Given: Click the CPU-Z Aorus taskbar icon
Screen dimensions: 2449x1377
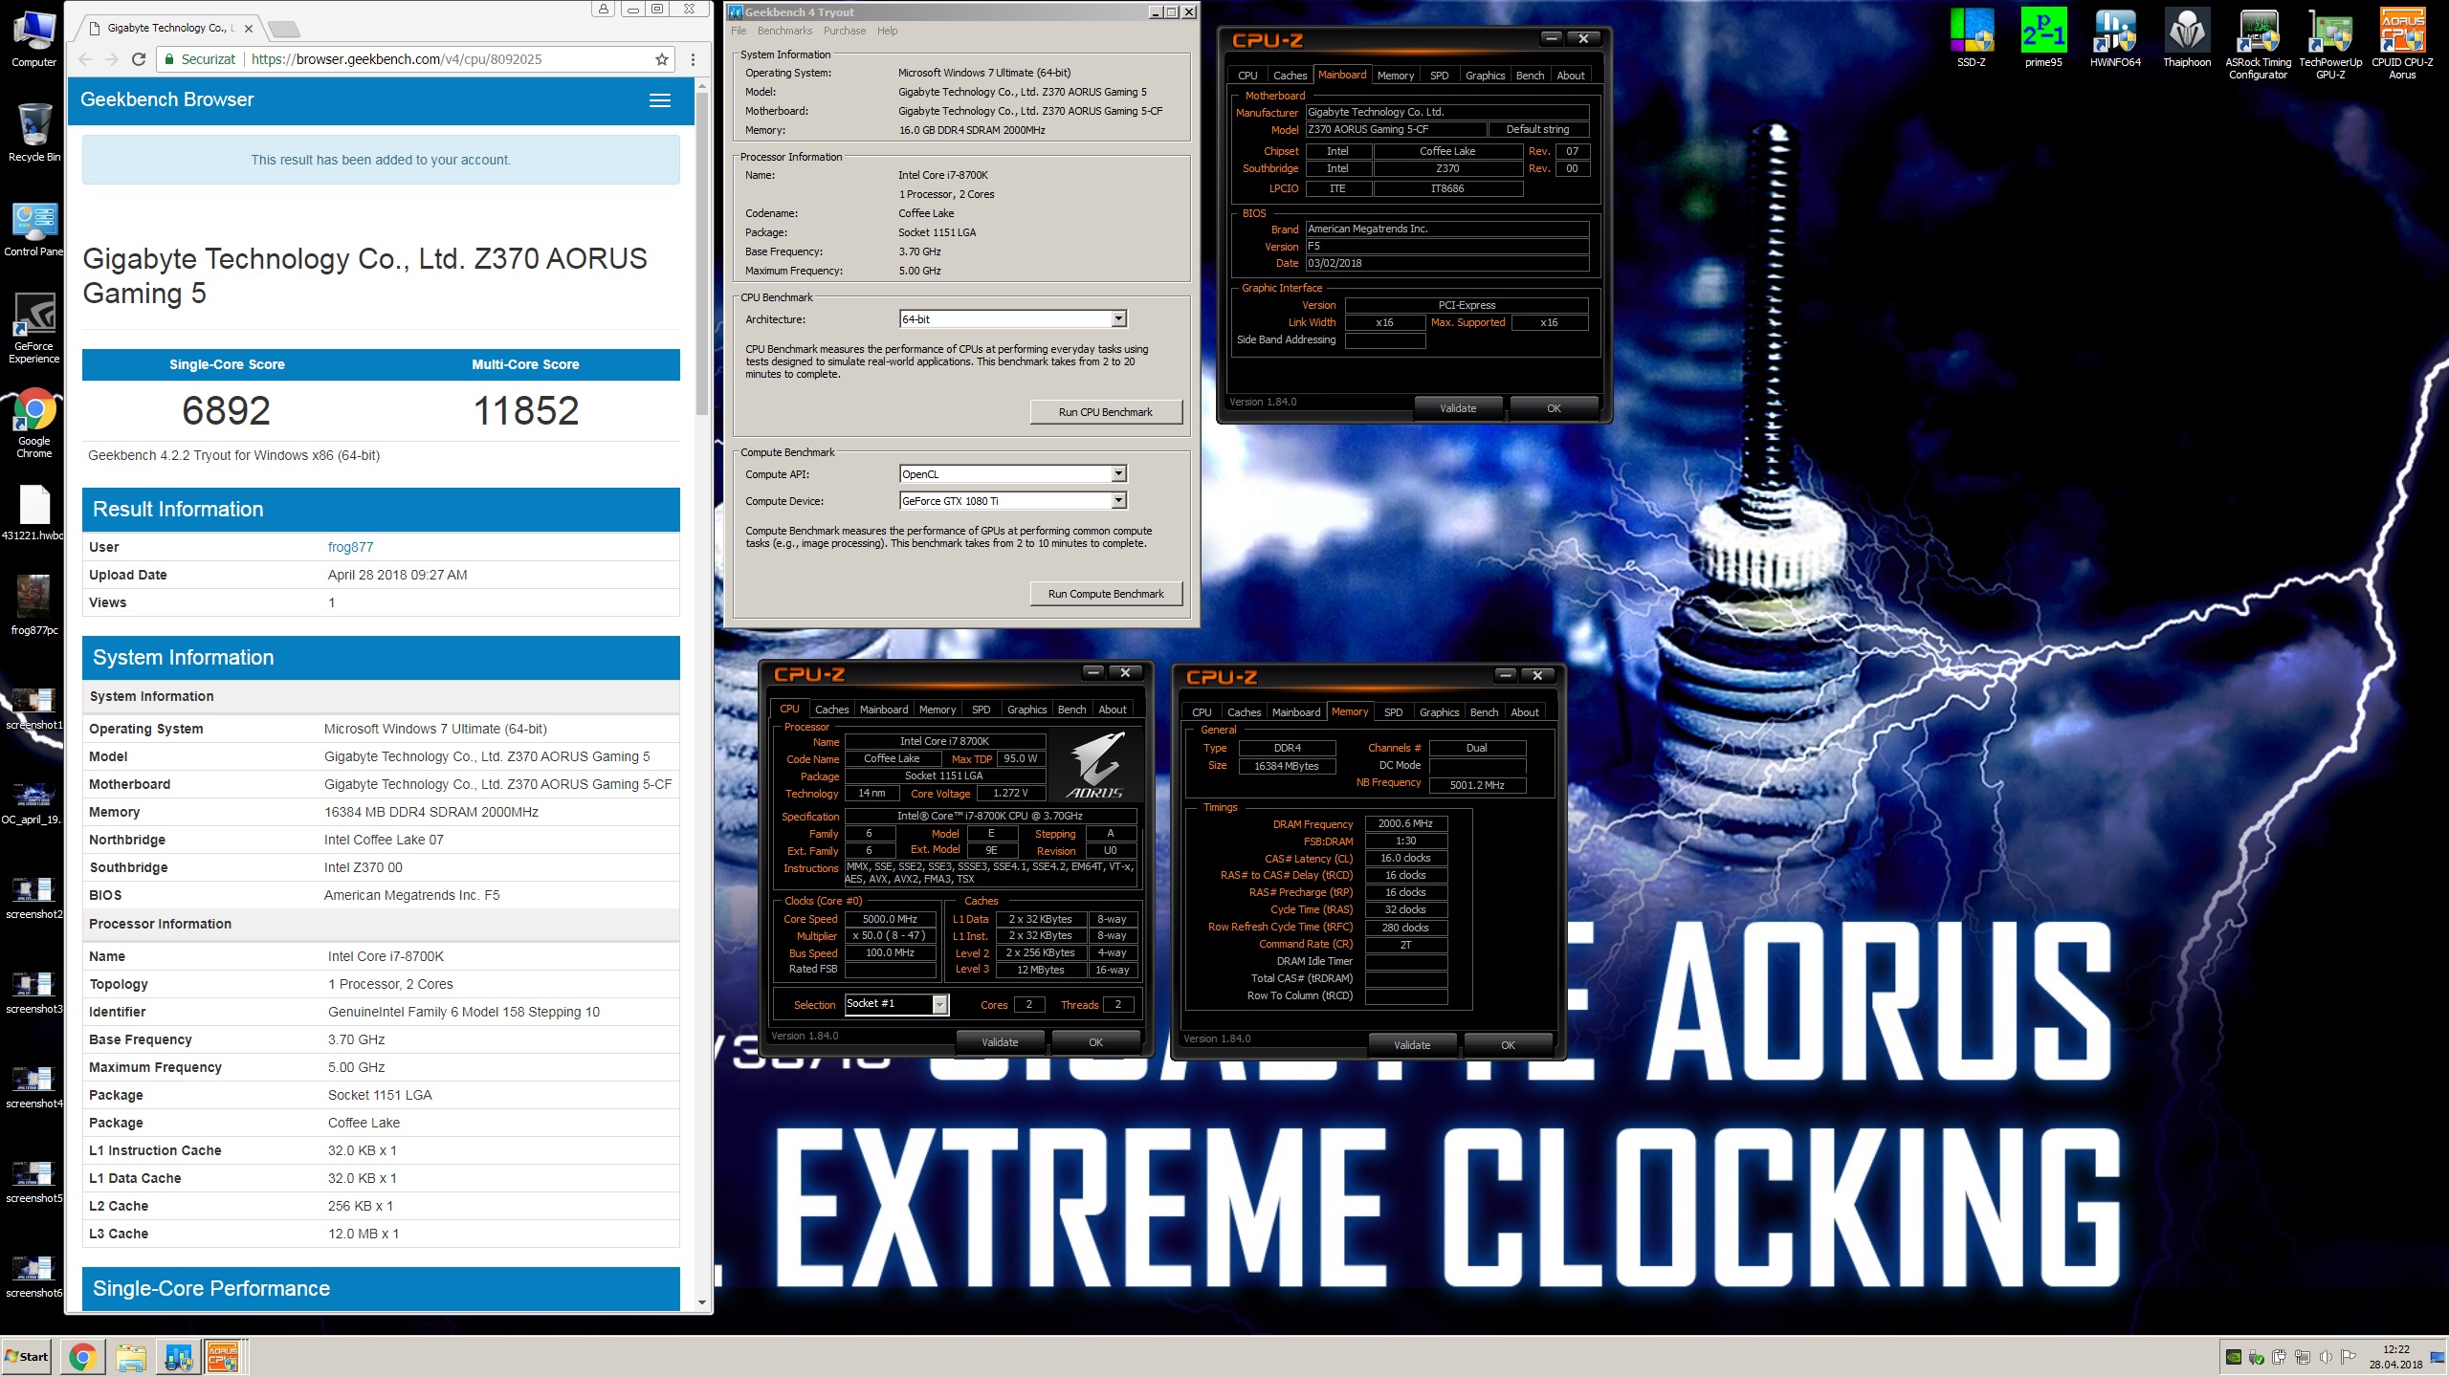Looking at the screenshot, I should click(x=224, y=1357).
